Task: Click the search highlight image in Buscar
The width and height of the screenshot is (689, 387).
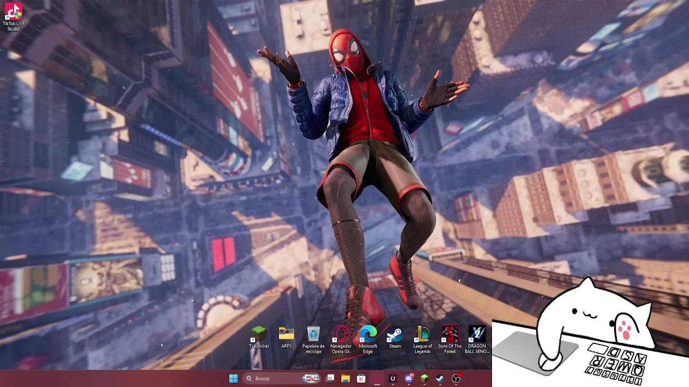Action: 311,378
